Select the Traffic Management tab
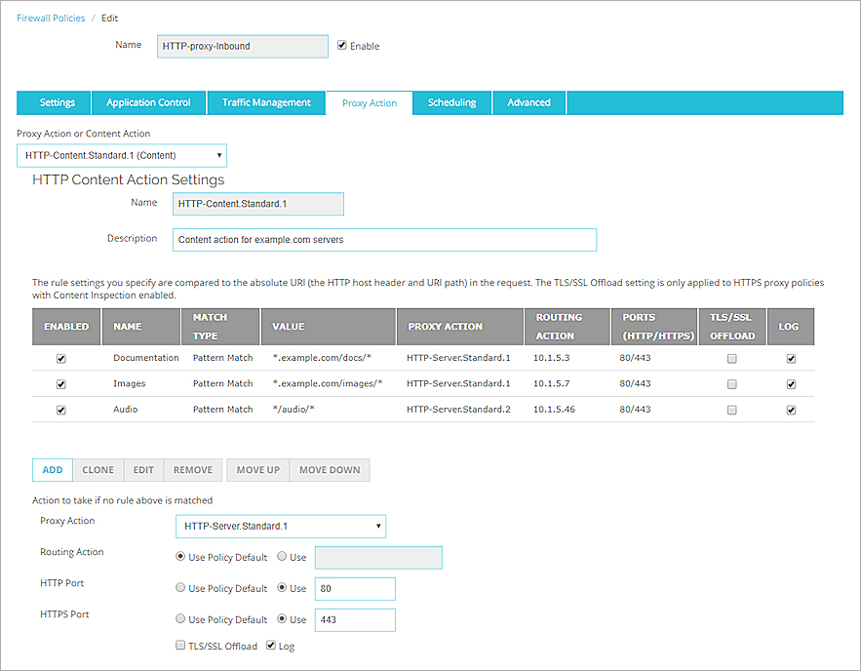Viewport: 861px width, 671px height. pos(265,101)
